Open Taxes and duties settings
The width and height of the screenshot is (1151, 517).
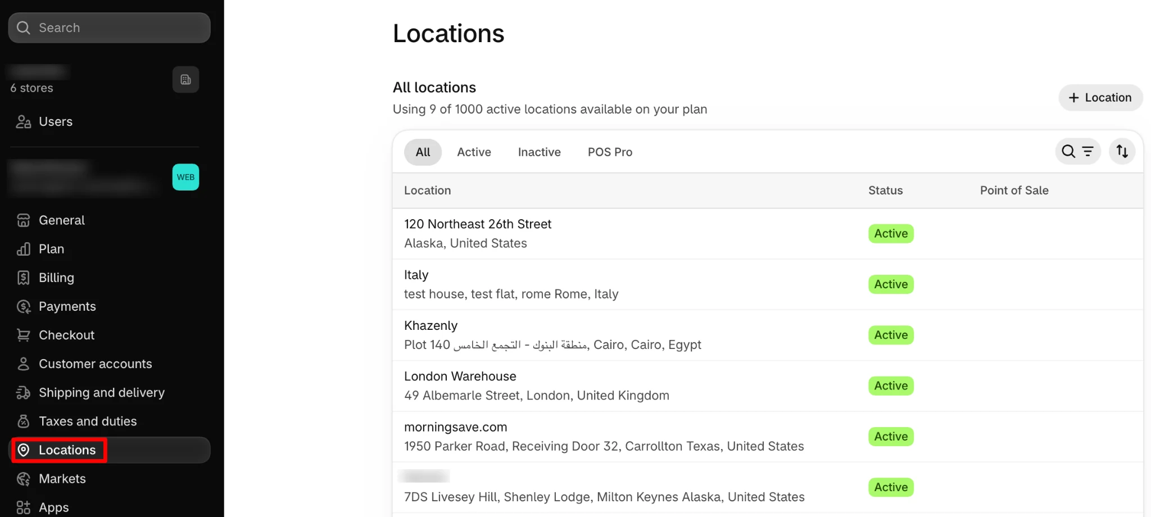click(x=110, y=421)
